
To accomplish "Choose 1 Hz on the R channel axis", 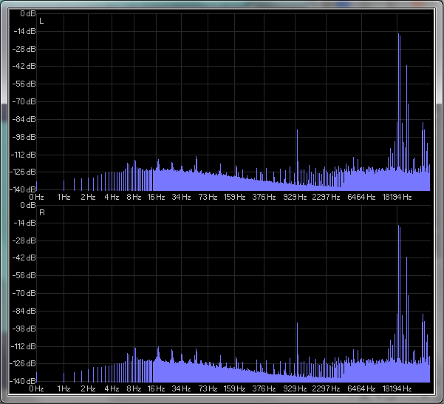I will [x=64, y=388].
